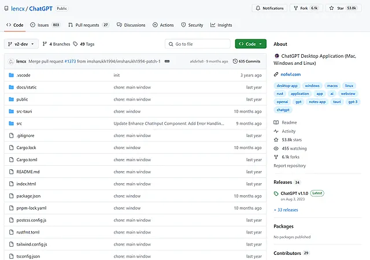Click the Cargo.lock file icon
Screen dimensions: 370x260
(11, 147)
